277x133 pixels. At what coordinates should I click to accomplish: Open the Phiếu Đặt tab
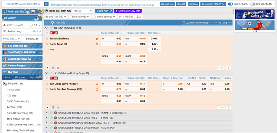tap(12, 39)
